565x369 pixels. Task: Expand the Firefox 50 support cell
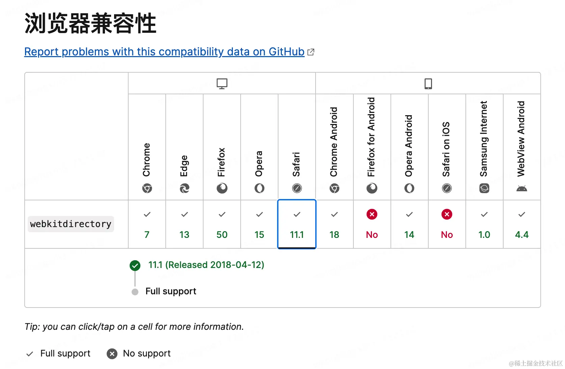coord(222,224)
